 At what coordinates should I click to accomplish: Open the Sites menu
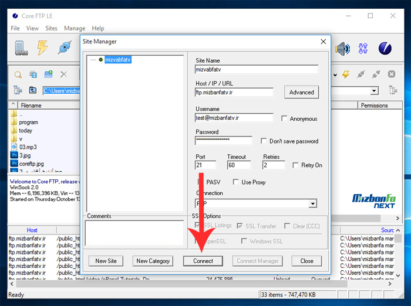click(x=51, y=28)
